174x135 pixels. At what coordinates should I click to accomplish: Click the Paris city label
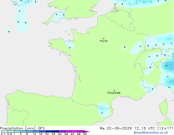point(104,41)
